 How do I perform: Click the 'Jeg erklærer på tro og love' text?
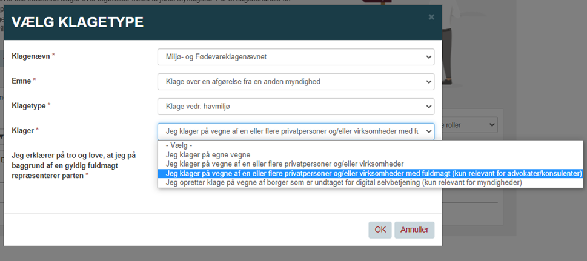[73, 165]
